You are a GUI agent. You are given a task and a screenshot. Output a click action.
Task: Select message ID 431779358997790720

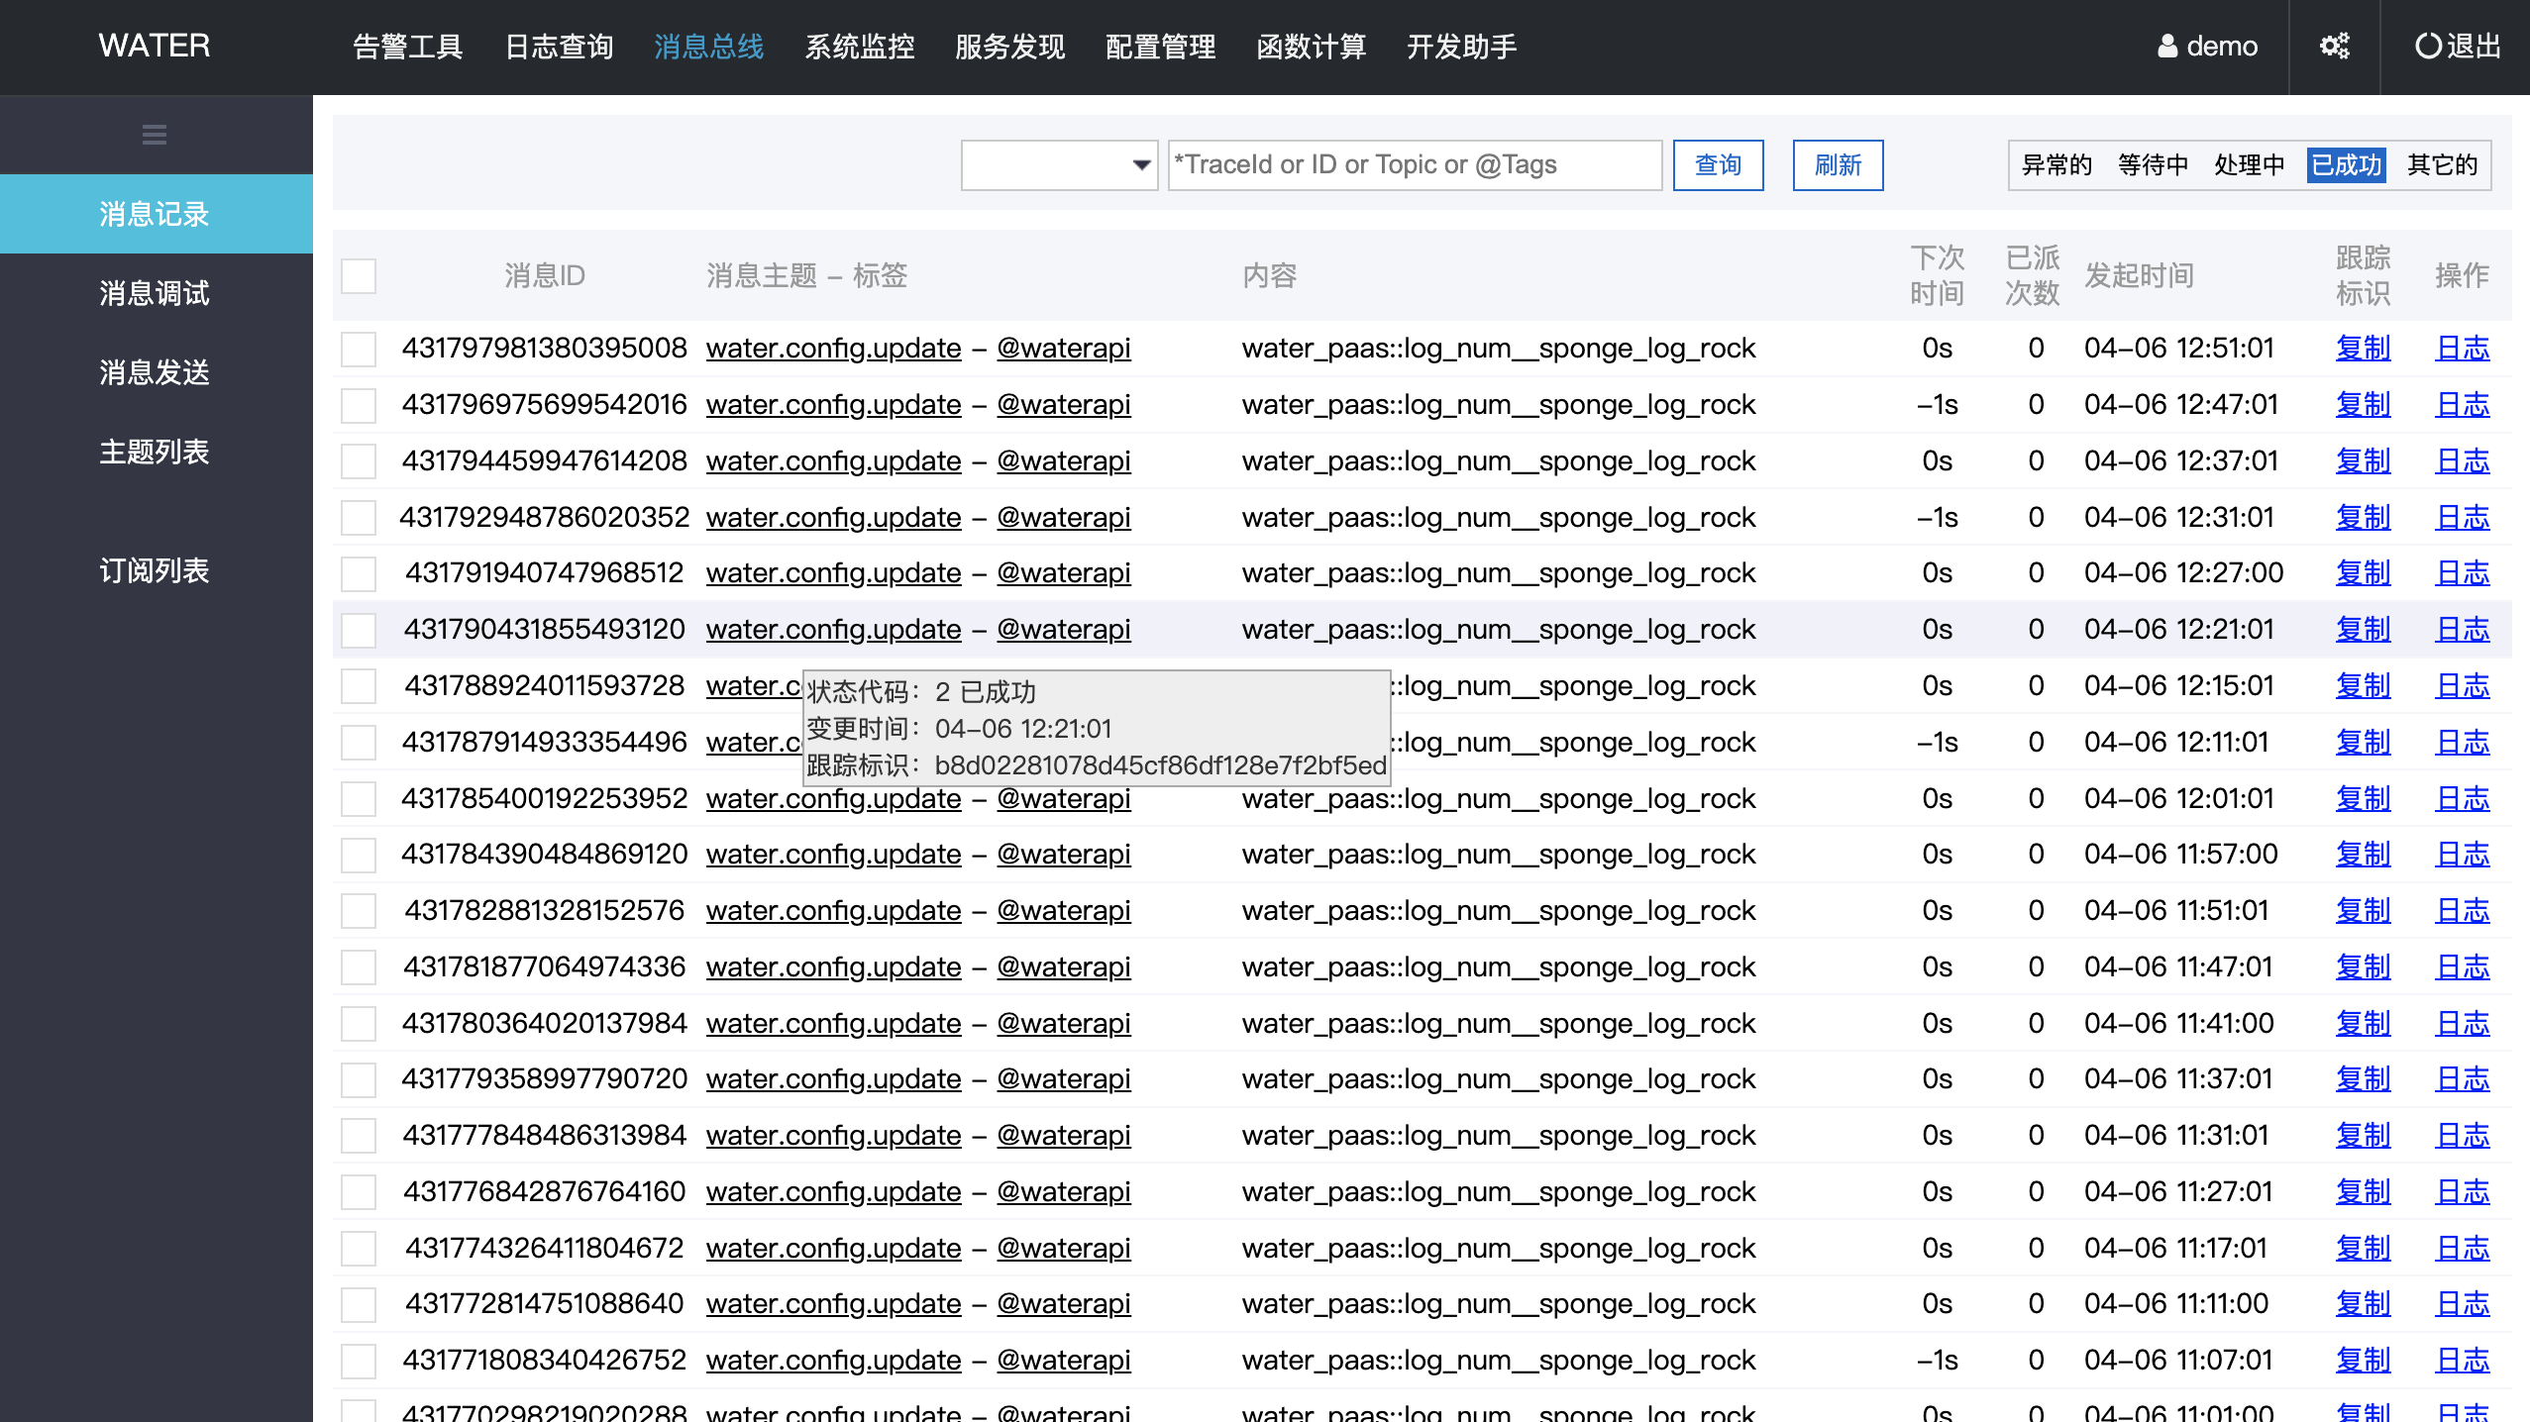coord(544,1079)
